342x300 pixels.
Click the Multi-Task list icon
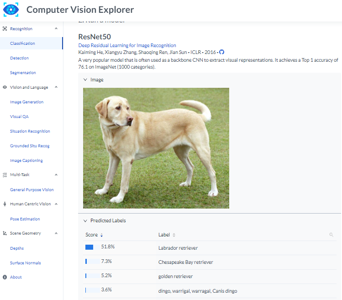tap(5, 175)
